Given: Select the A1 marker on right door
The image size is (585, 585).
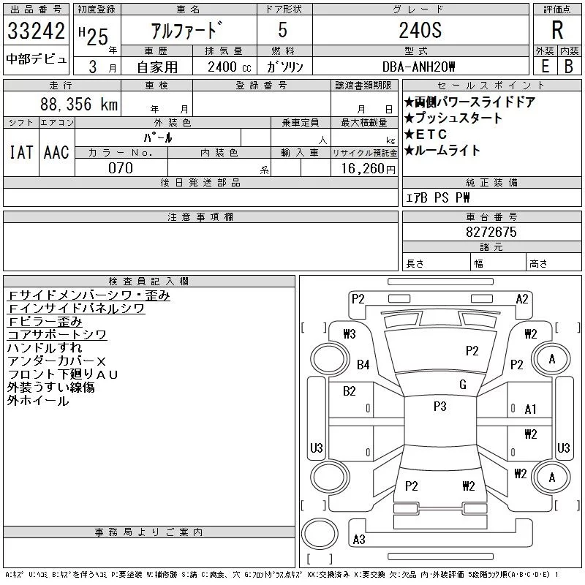Looking at the screenshot, I should click(x=531, y=409).
